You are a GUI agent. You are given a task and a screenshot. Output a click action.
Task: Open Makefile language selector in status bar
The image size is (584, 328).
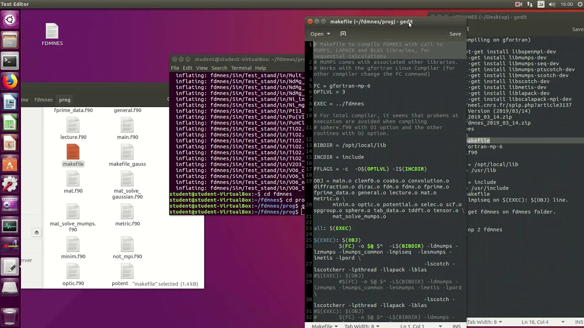pyautogui.click(x=324, y=326)
